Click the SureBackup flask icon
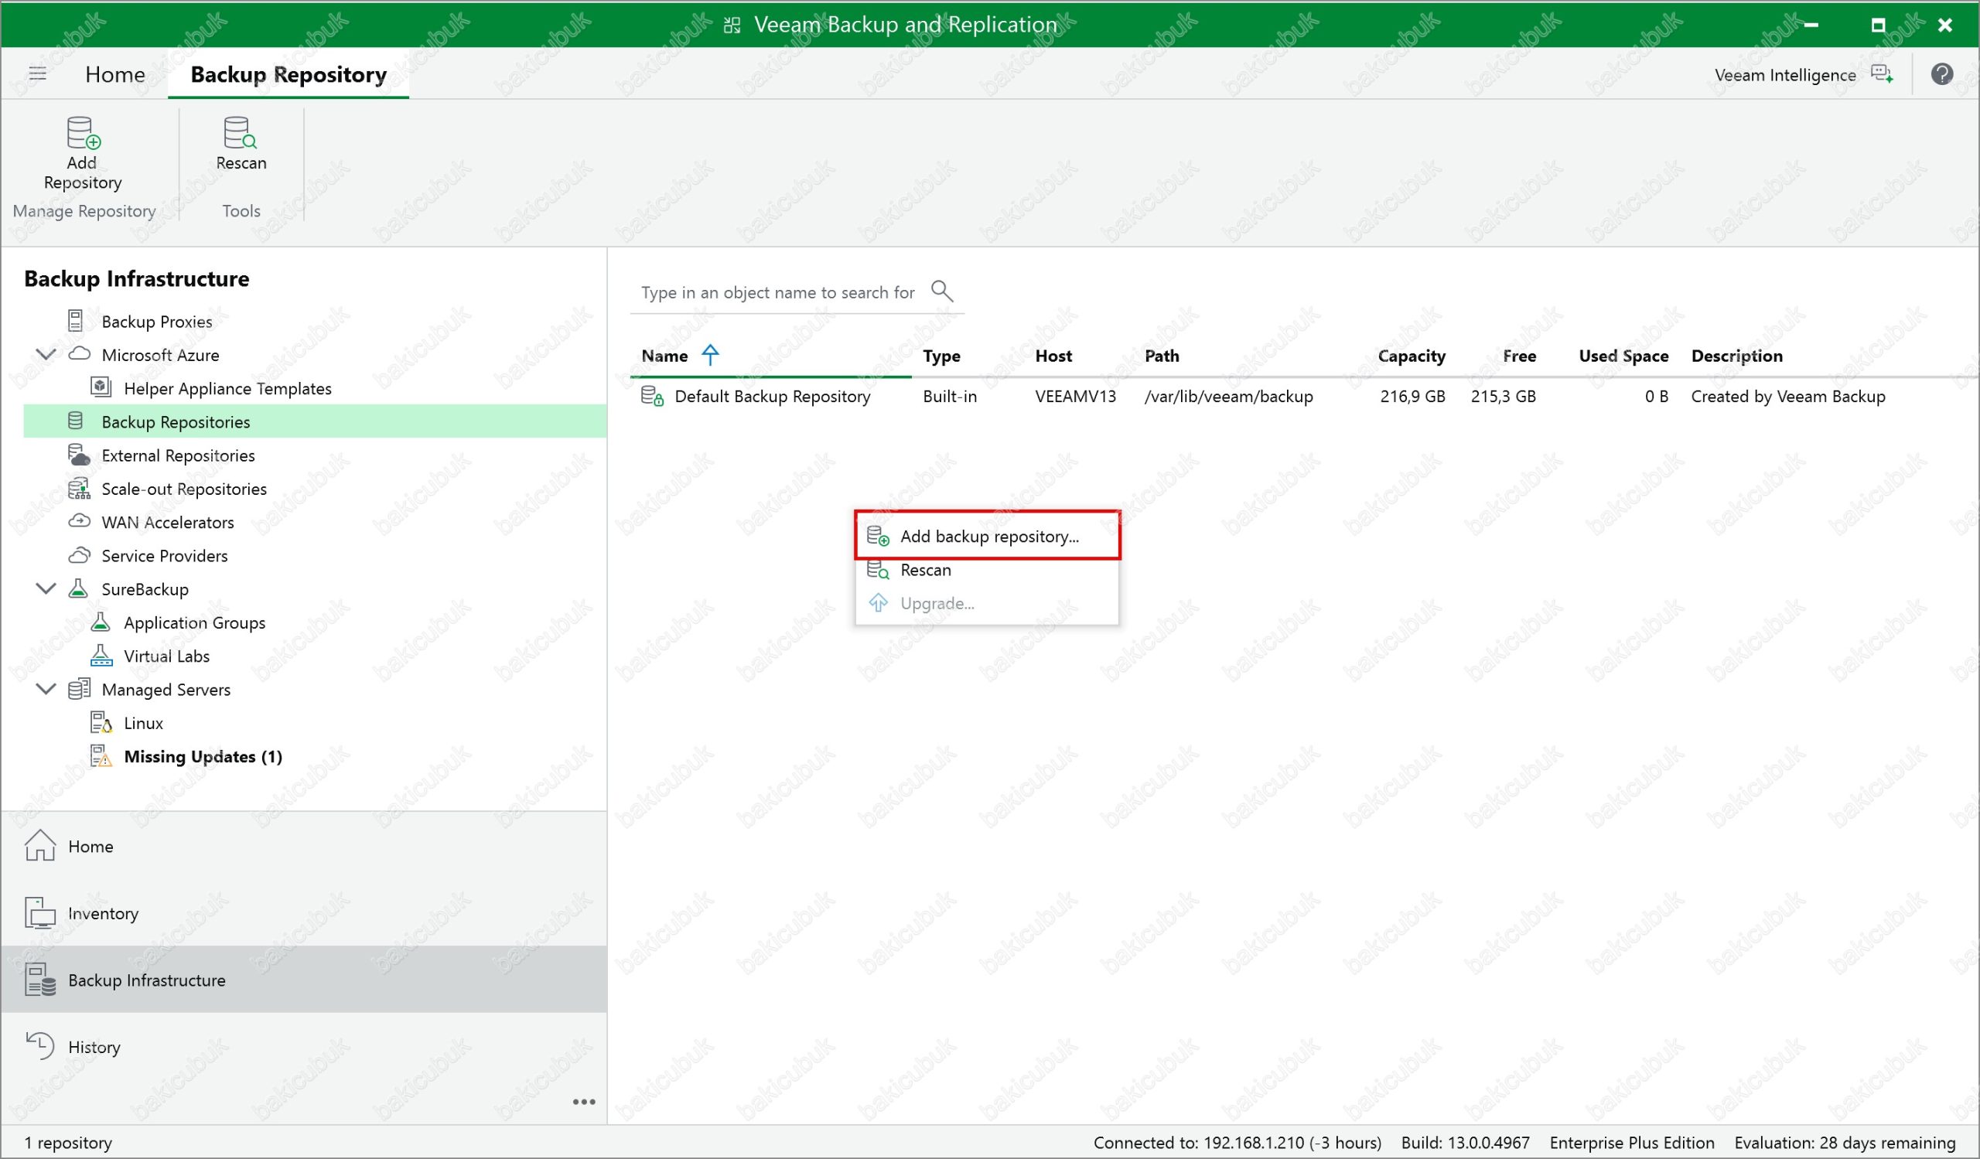Viewport: 1980px width, 1159px height. [x=78, y=588]
